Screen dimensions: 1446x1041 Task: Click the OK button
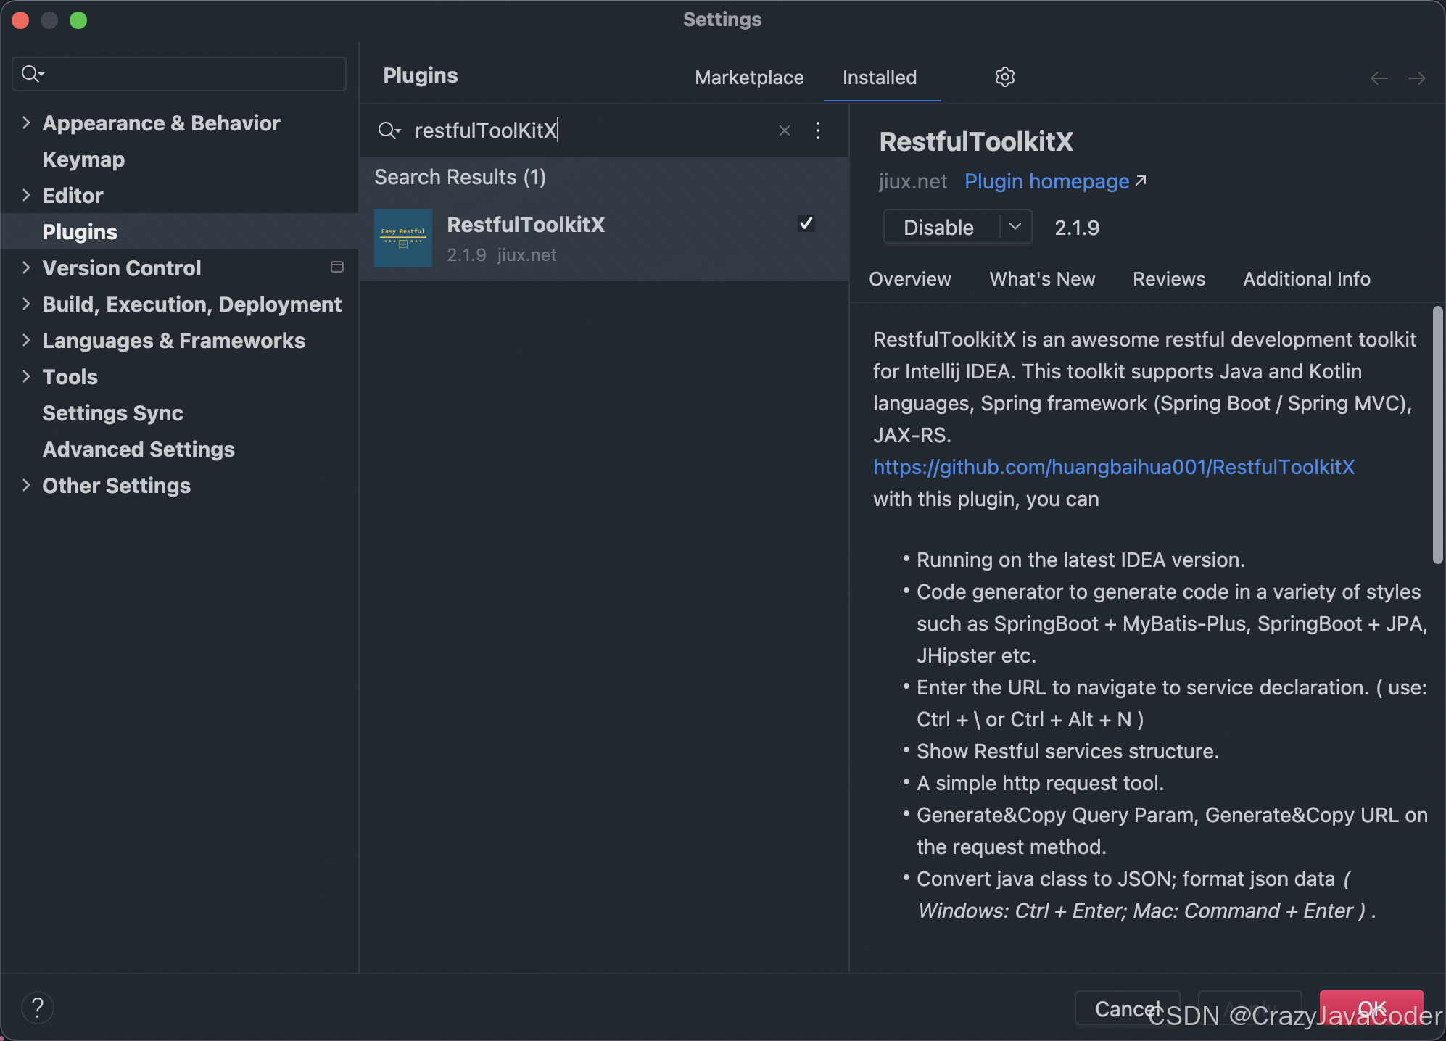[1371, 1008]
